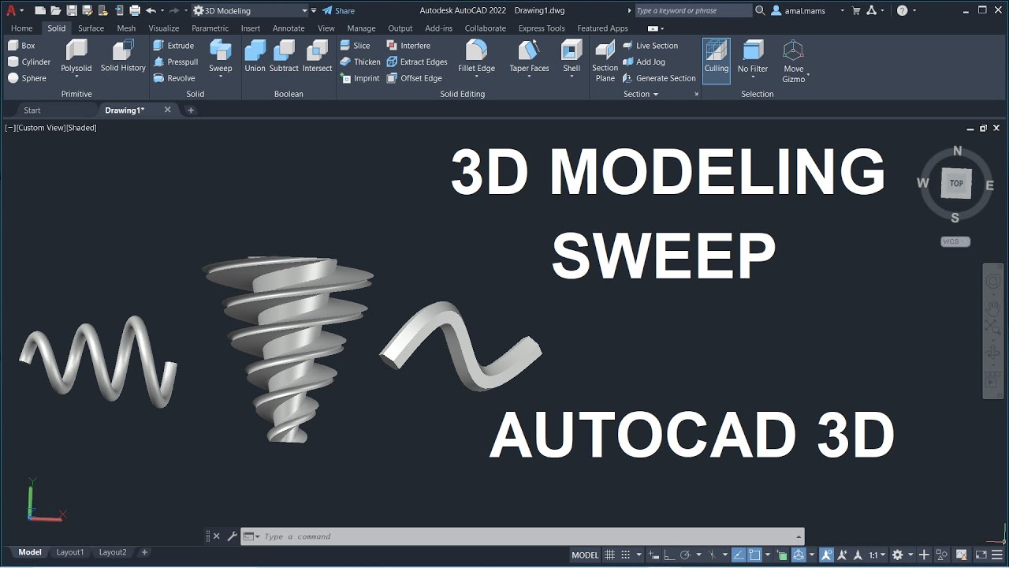Toggle polar tracking in status bar

pyautogui.click(x=686, y=555)
